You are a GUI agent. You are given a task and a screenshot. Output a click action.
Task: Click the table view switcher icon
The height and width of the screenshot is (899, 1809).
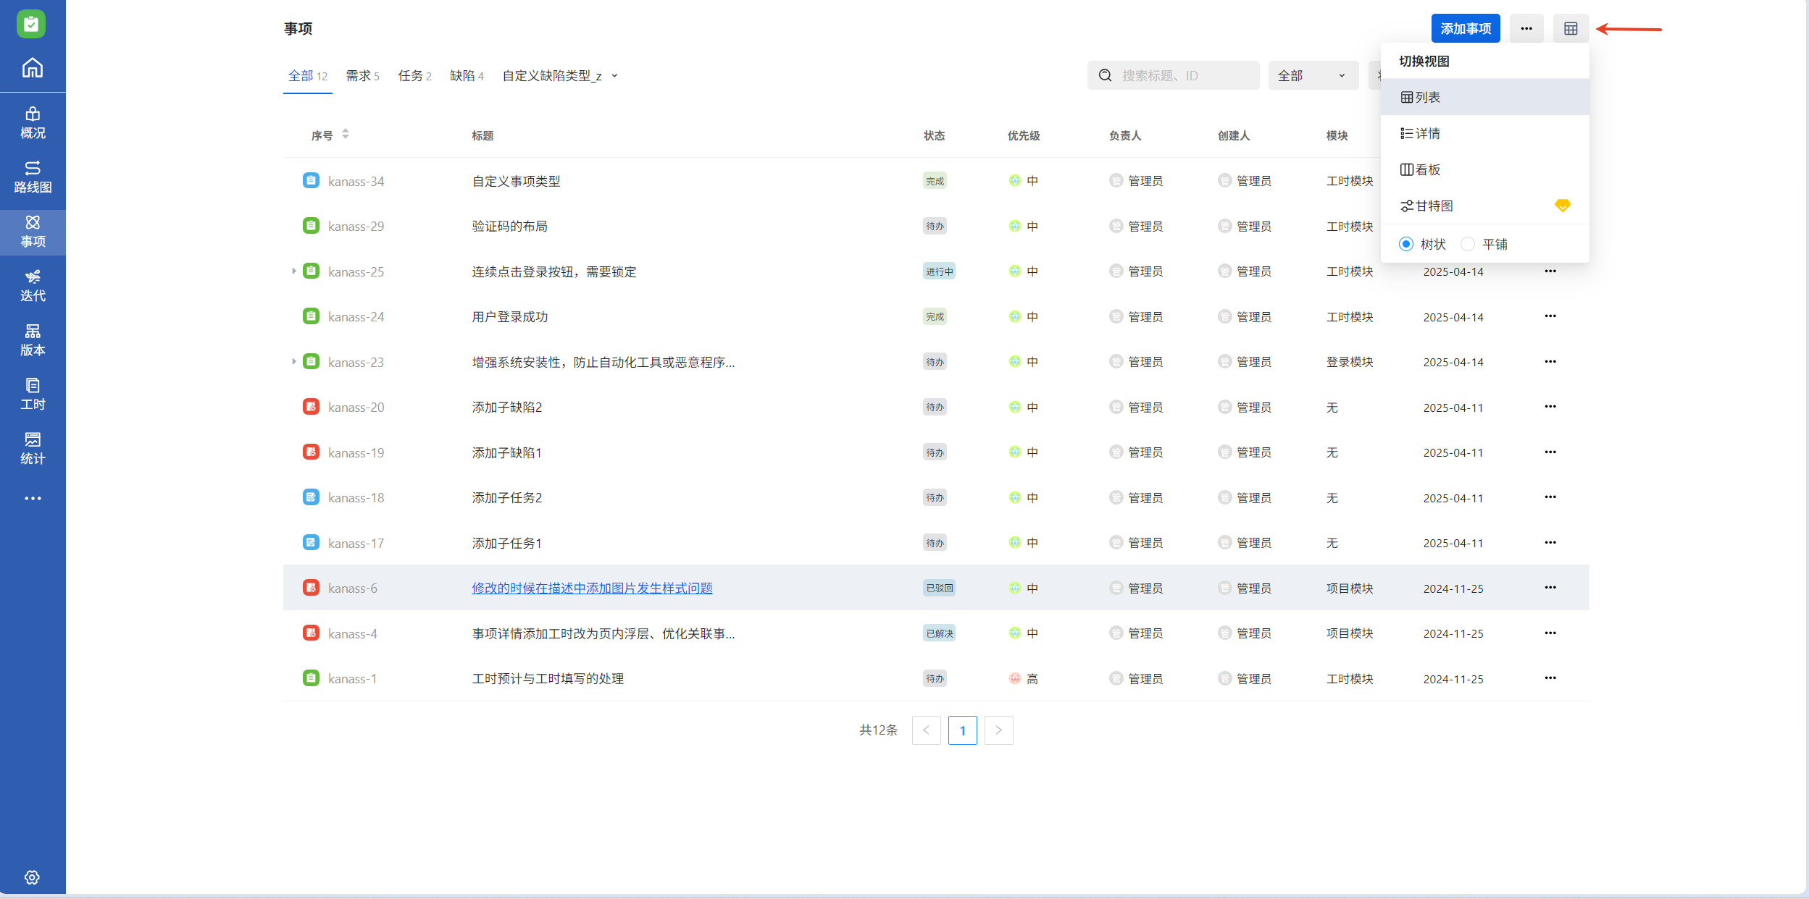(x=1570, y=29)
